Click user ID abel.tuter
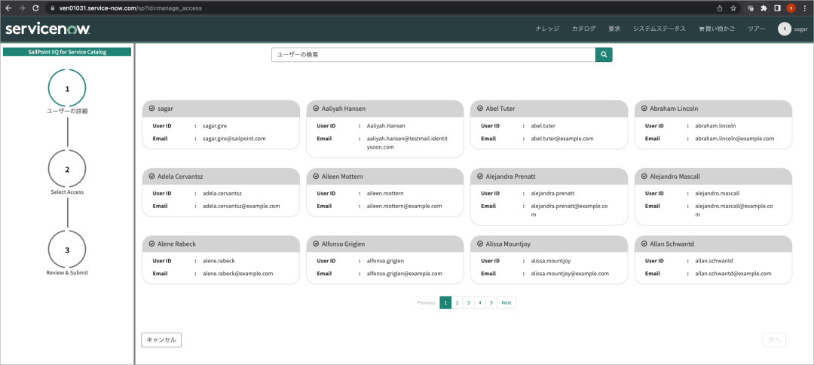The height and width of the screenshot is (365, 814). tap(543, 126)
